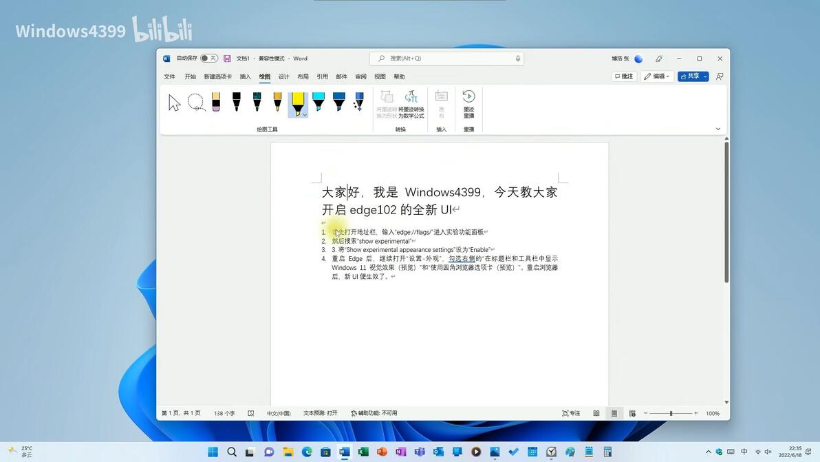Click the document heading text '大家好'
This screenshot has height=462, width=820.
click(x=341, y=193)
